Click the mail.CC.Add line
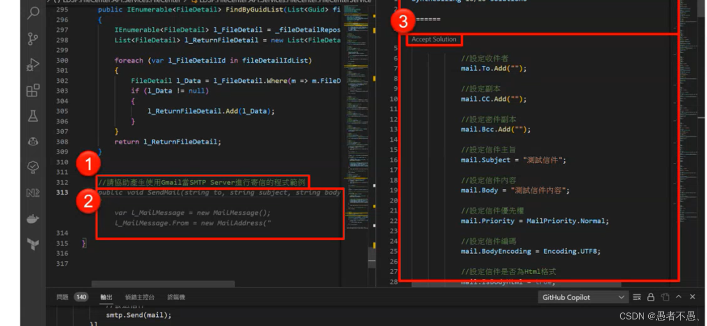The width and height of the screenshot is (707, 326). click(x=493, y=99)
